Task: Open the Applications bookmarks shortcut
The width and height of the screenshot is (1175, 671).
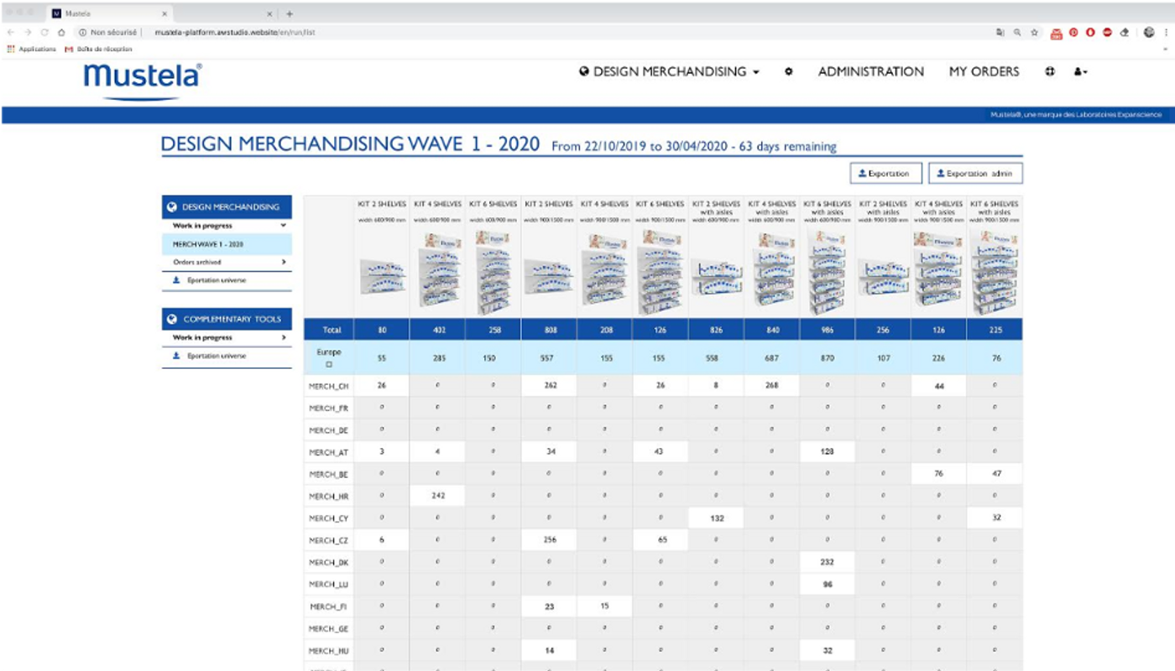Action: point(31,49)
